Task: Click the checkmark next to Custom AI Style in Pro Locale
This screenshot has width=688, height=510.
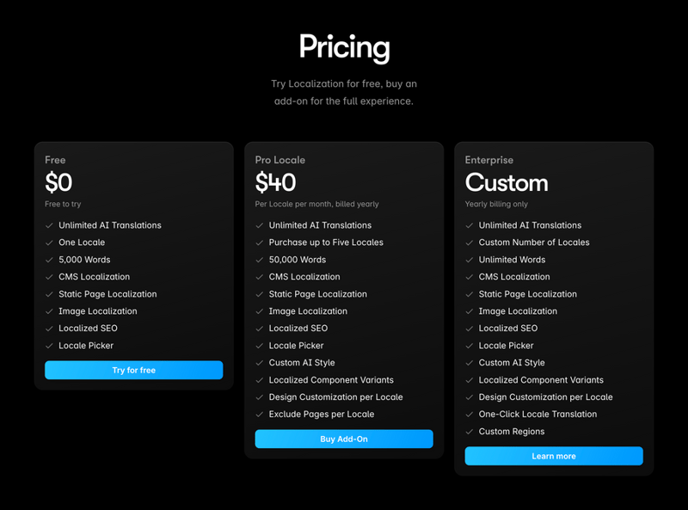Action: pyautogui.click(x=257, y=363)
